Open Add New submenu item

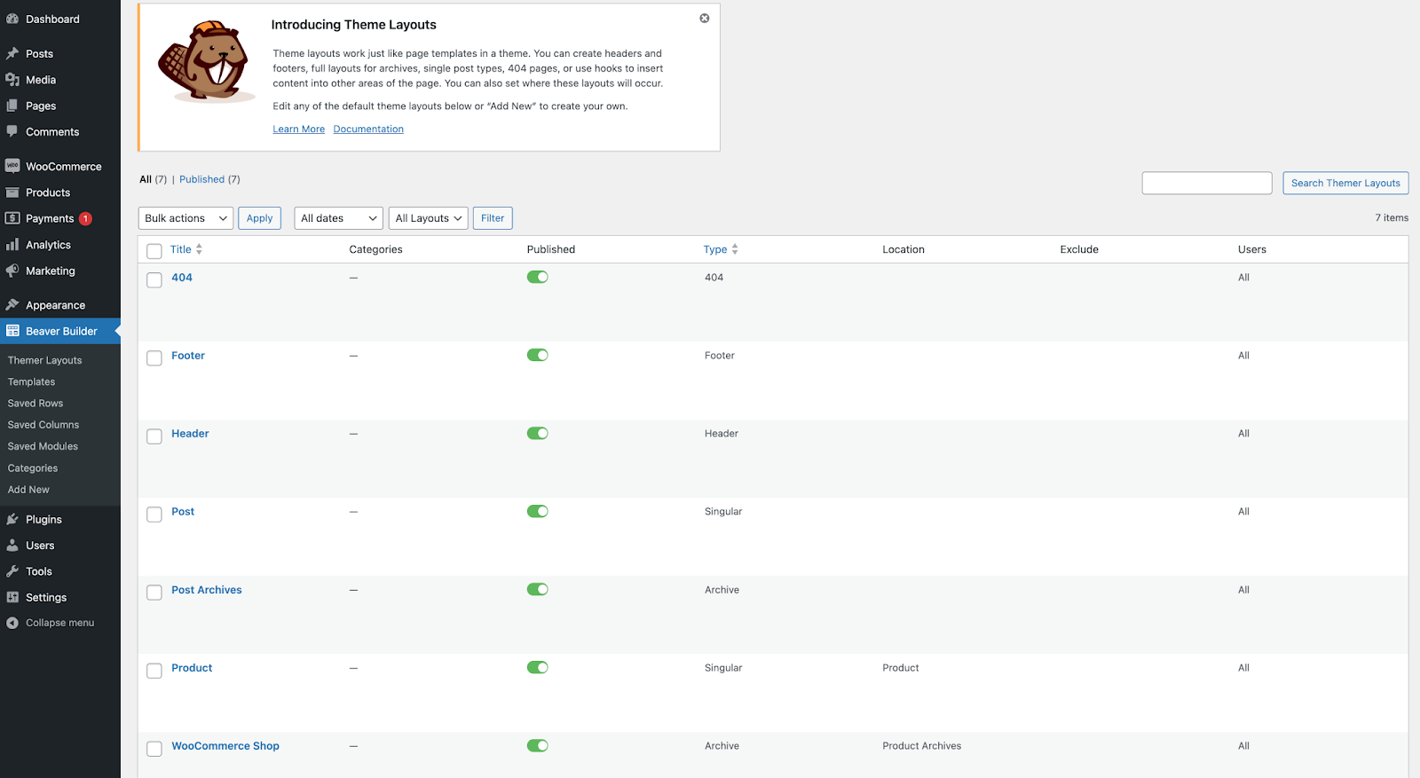click(x=29, y=490)
